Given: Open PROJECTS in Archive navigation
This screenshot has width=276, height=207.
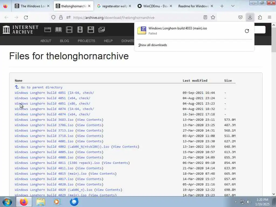Looking at the screenshot, I should pyautogui.click(x=87, y=41).
